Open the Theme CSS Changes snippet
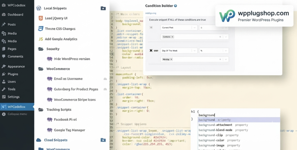Screen dimensions: 297x150 coord(60,29)
